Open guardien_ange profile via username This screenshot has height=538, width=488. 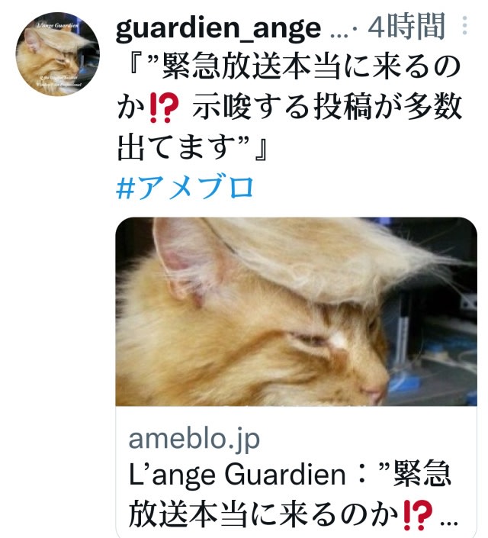point(218,27)
